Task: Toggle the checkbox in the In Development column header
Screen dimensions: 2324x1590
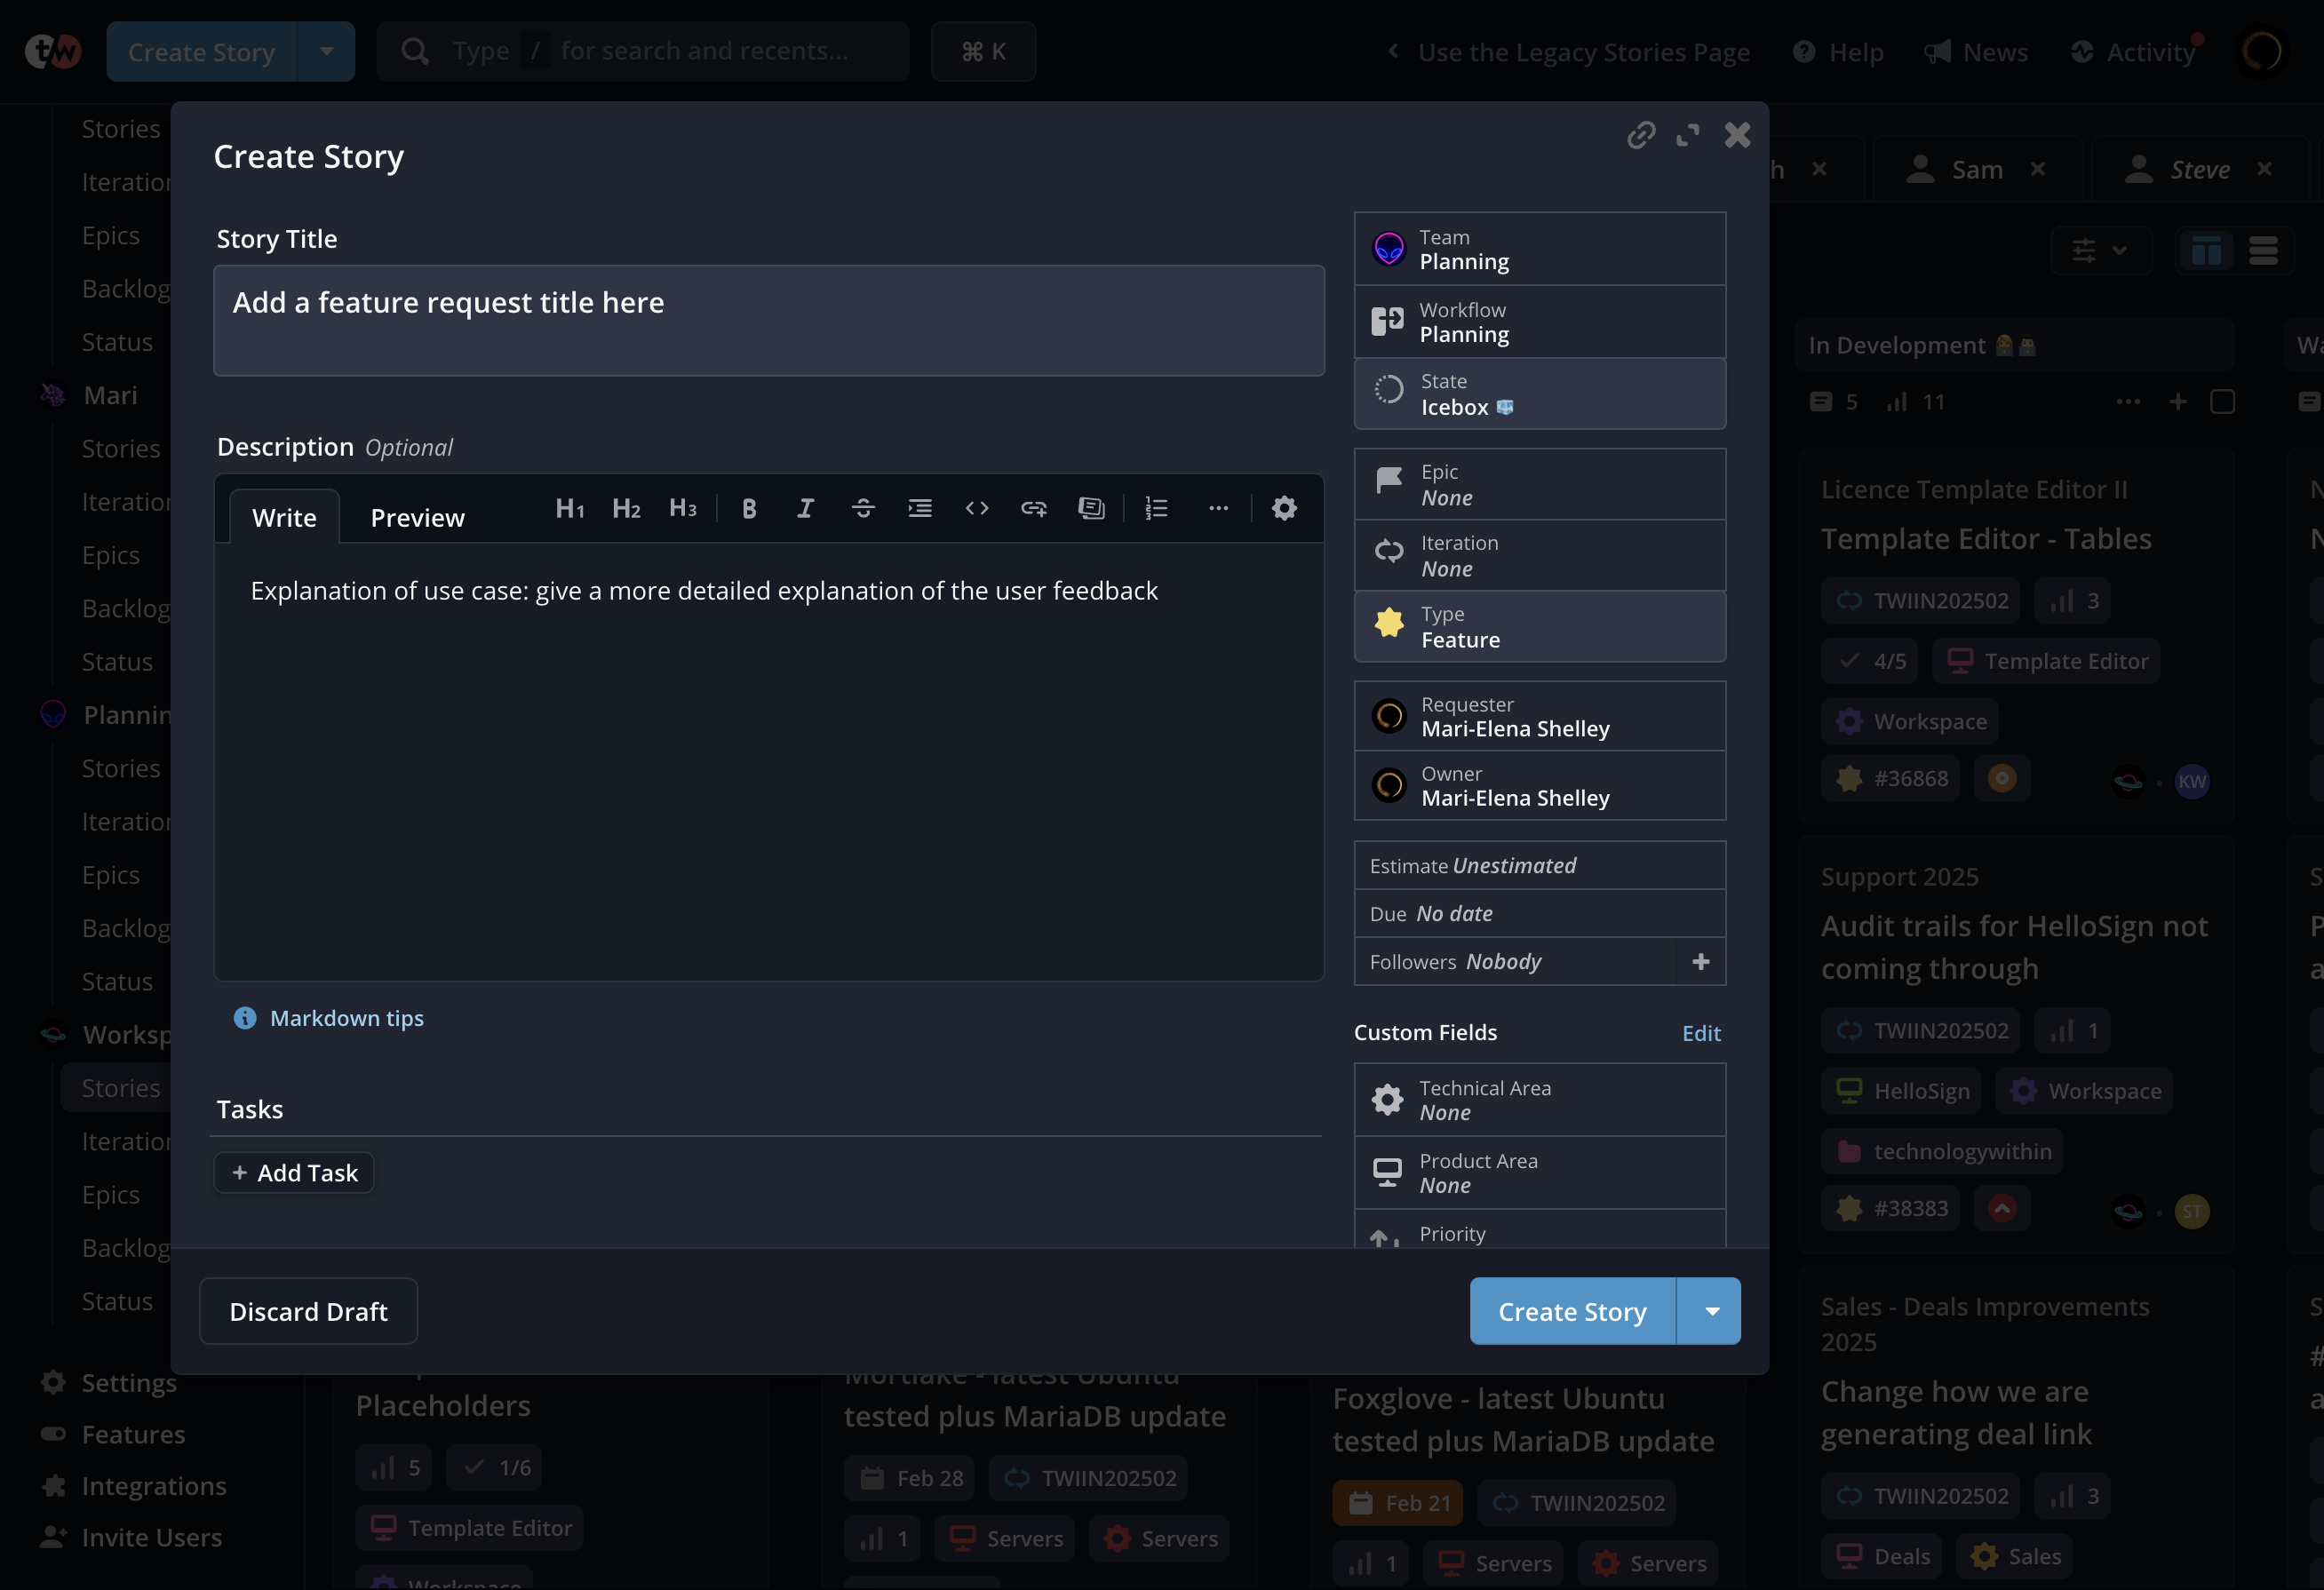Action: [x=2223, y=401]
